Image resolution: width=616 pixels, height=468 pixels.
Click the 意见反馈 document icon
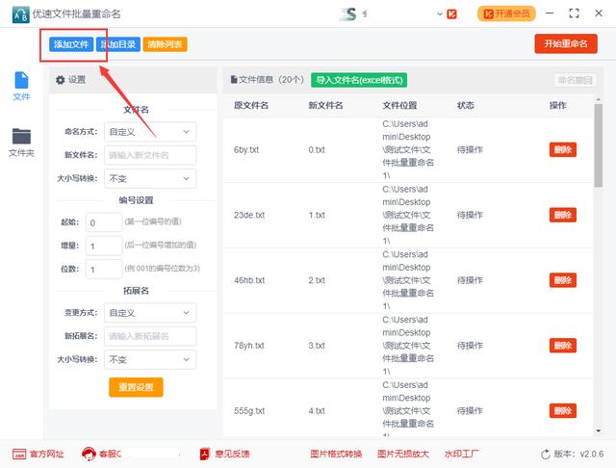205,454
